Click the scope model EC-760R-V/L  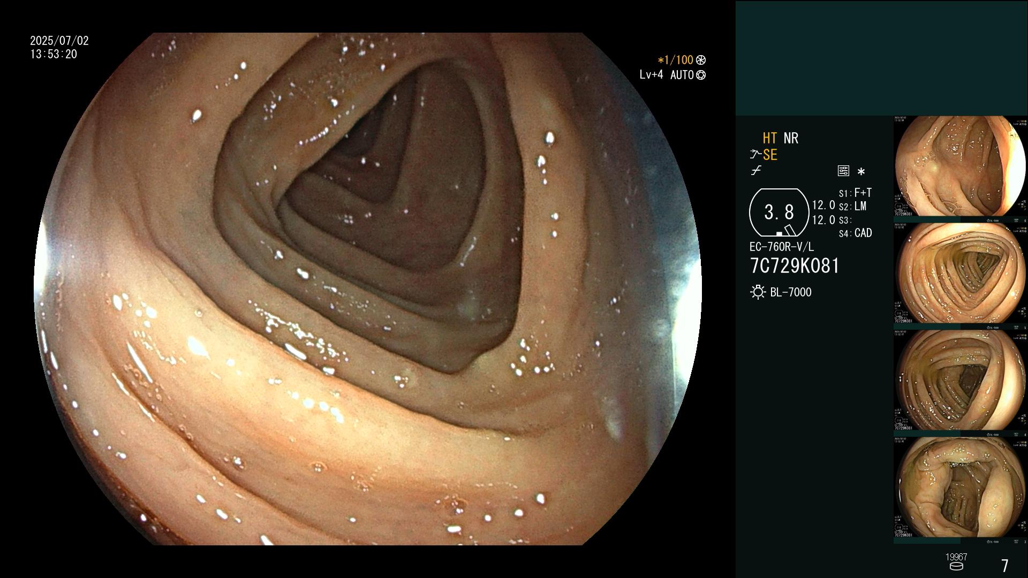pos(781,247)
